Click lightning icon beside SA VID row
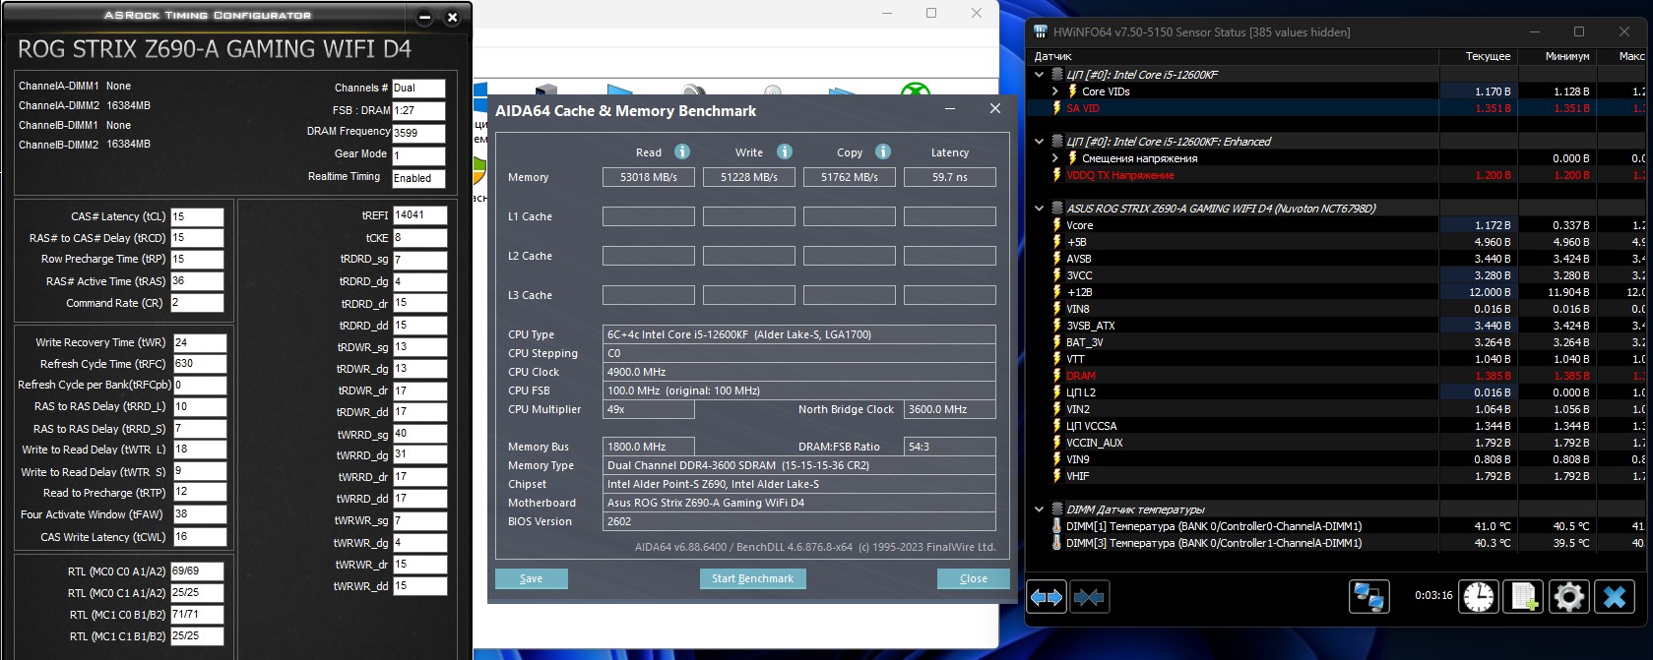This screenshot has width=1653, height=660. coord(1056,108)
